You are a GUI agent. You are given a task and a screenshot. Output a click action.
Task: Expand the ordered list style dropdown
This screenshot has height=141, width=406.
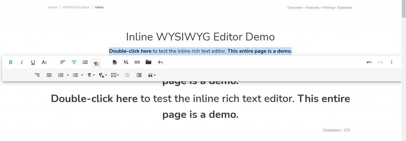coord(68,75)
